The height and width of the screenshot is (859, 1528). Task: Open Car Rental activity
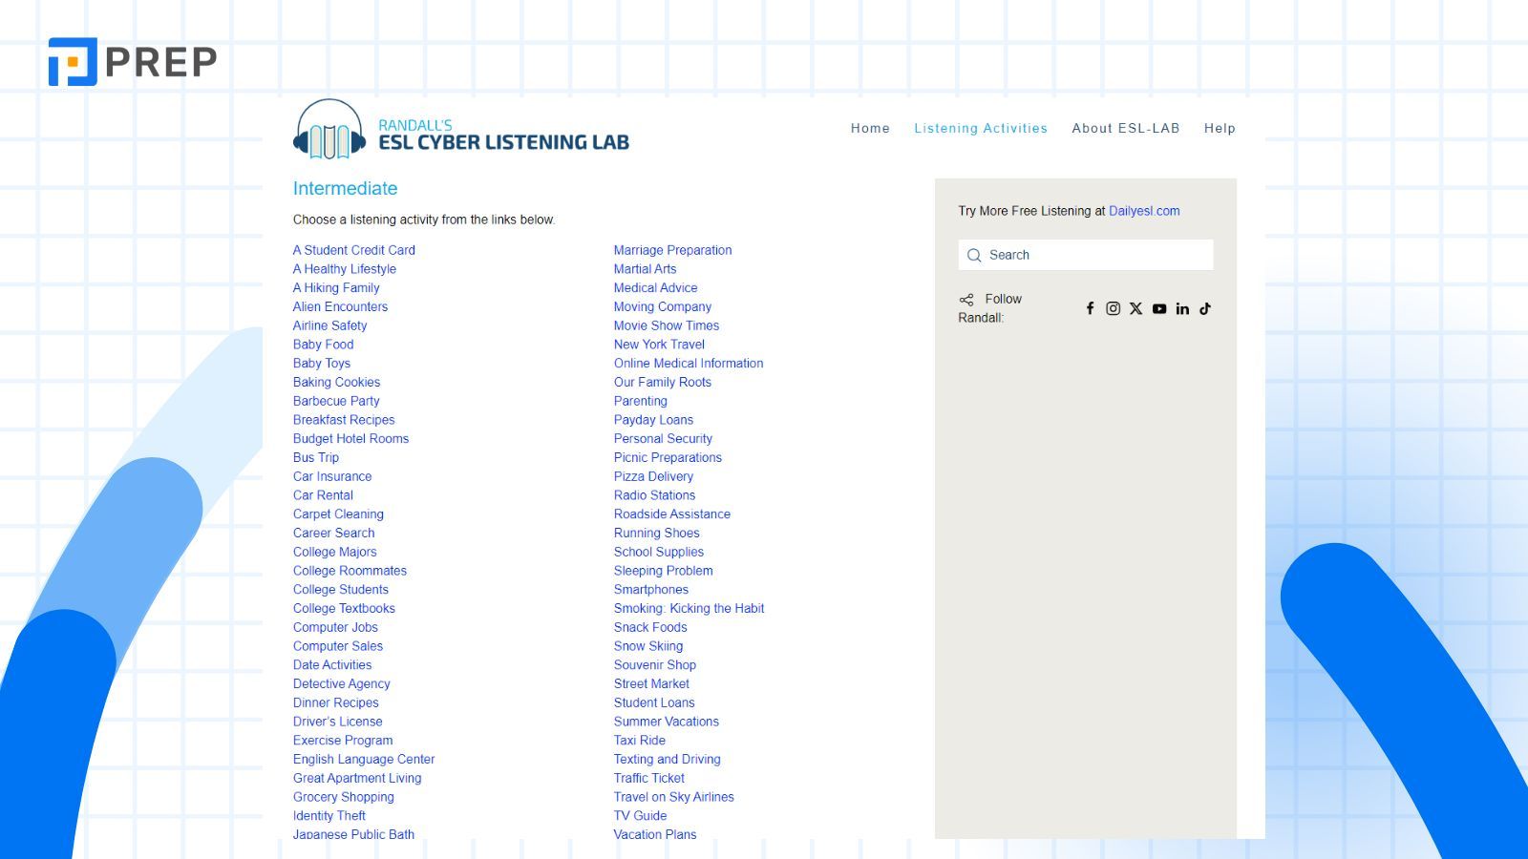point(323,495)
